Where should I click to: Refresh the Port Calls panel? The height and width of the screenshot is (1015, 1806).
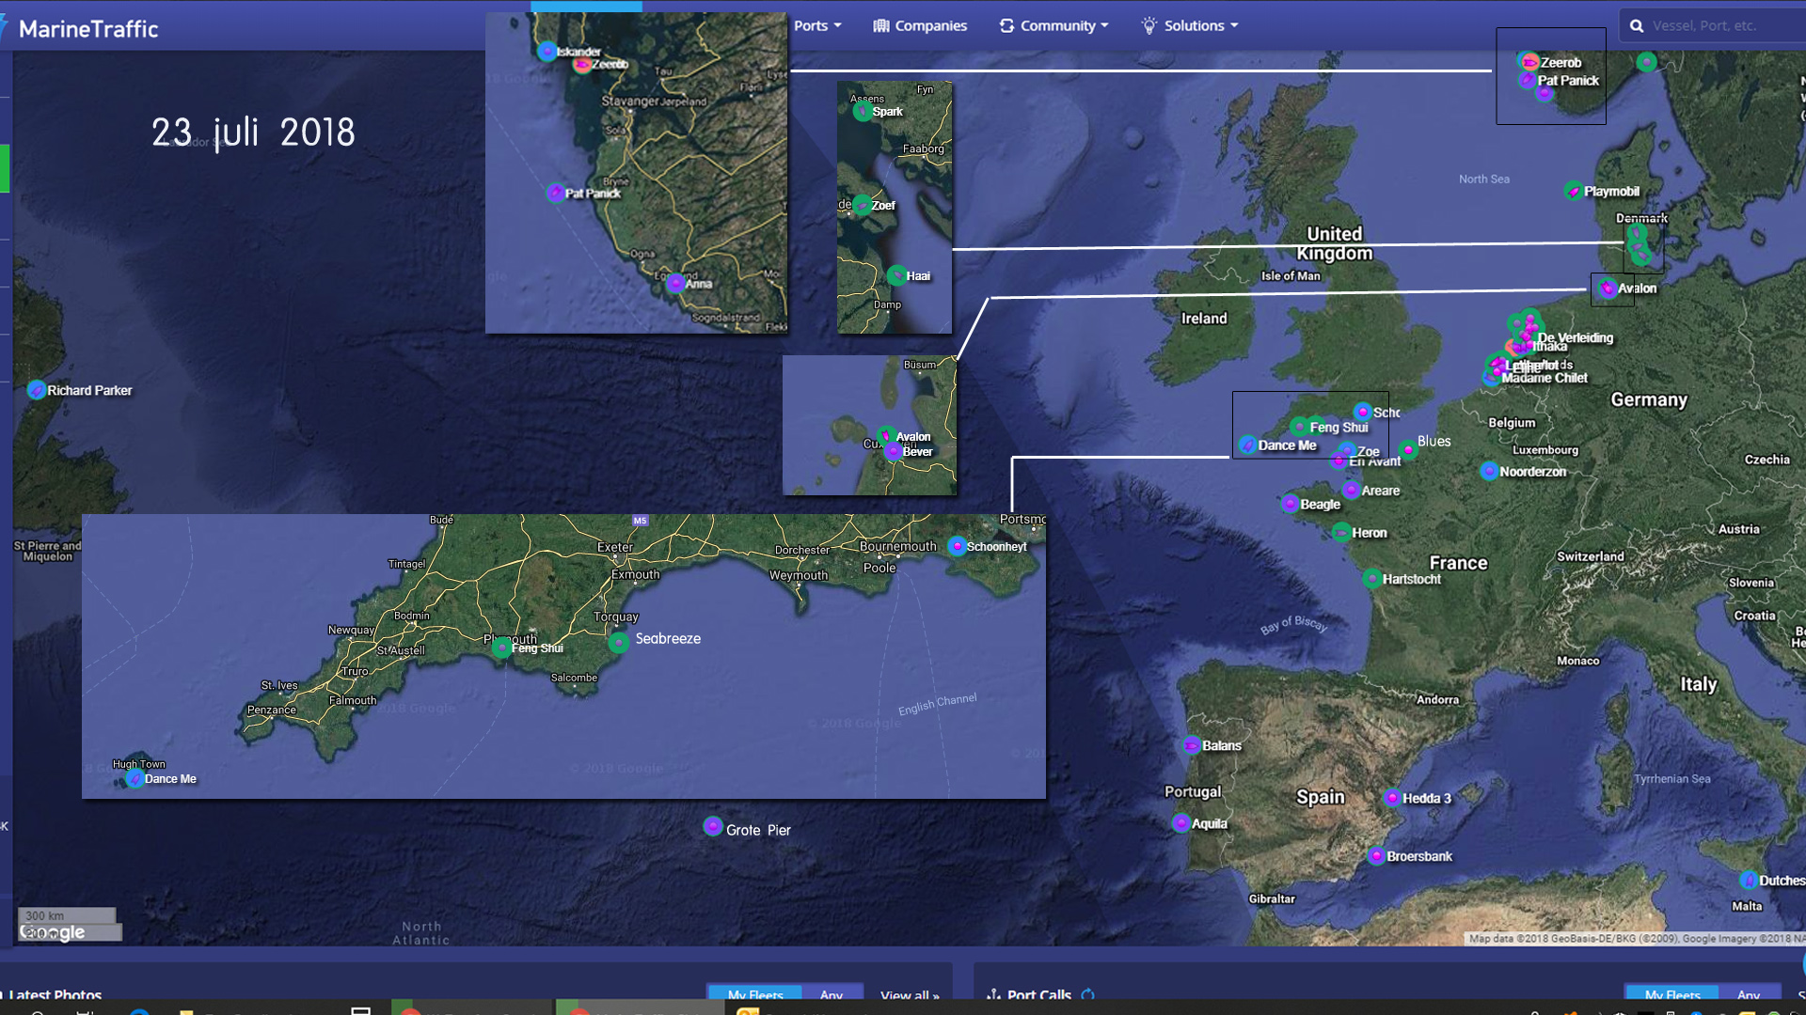[x=1088, y=994]
